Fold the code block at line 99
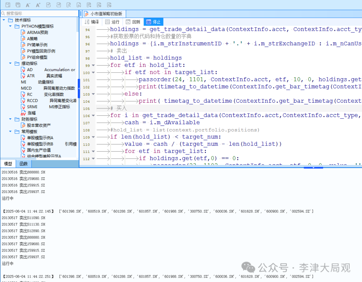362x282 pixels. tap(93, 65)
